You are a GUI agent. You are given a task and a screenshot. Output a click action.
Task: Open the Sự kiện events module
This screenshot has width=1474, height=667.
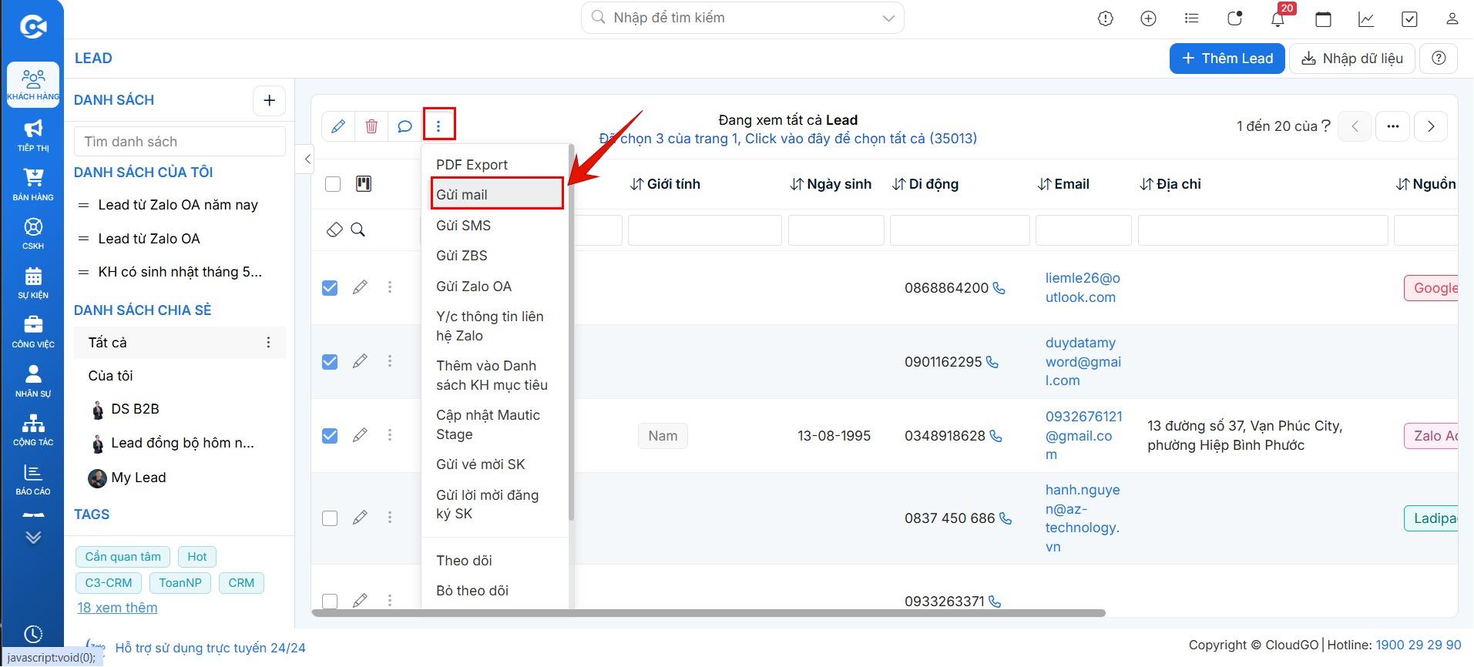pos(33,283)
